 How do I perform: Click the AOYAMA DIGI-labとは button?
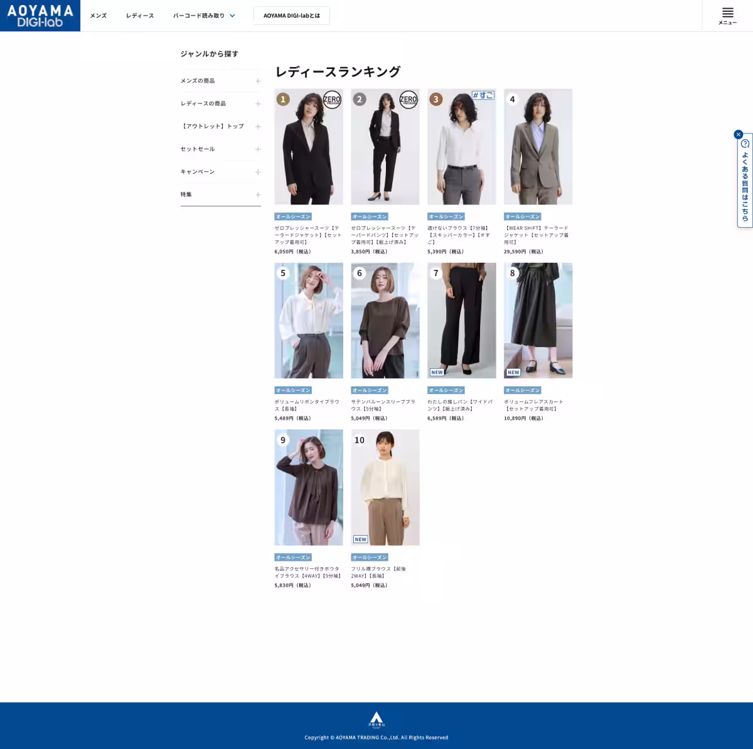[291, 16]
